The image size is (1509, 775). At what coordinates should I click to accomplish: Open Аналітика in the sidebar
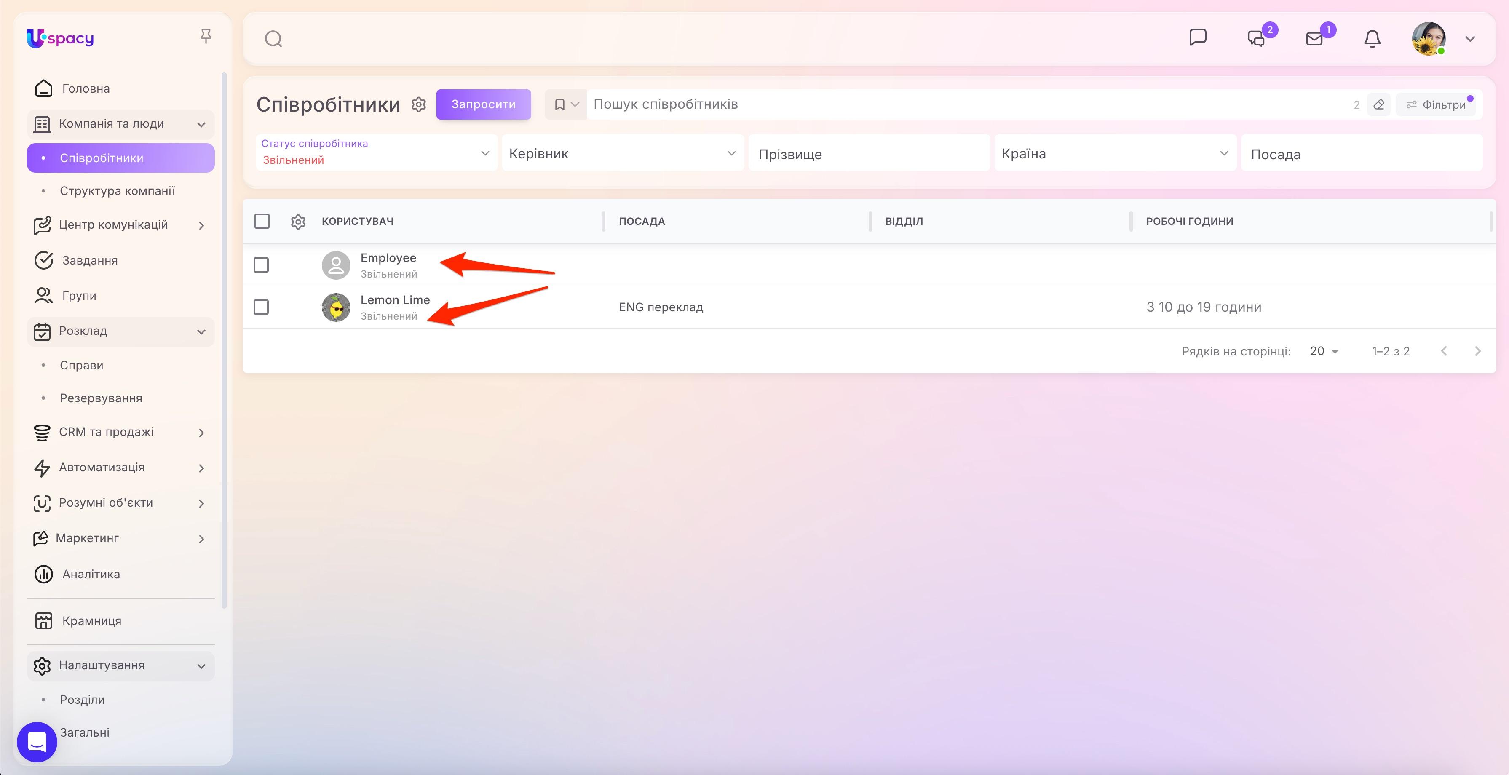91,574
